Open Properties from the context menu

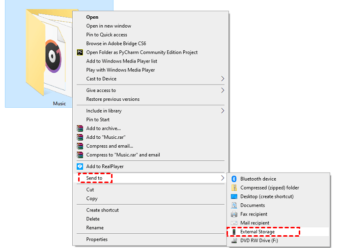[x=150, y=239]
